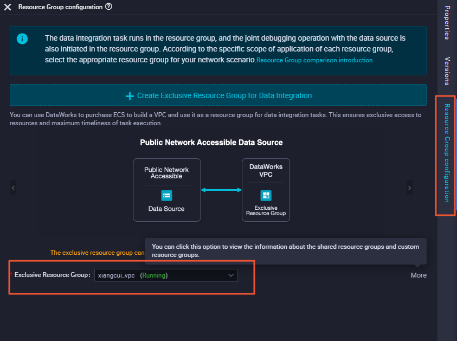Click the plus icon before Create Exclusive Resource Group
The height and width of the screenshot is (341, 457).
130,96
